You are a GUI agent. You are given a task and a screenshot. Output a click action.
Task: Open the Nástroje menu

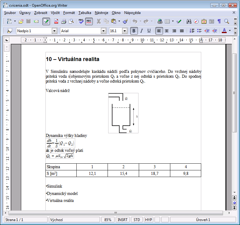coord(102,13)
